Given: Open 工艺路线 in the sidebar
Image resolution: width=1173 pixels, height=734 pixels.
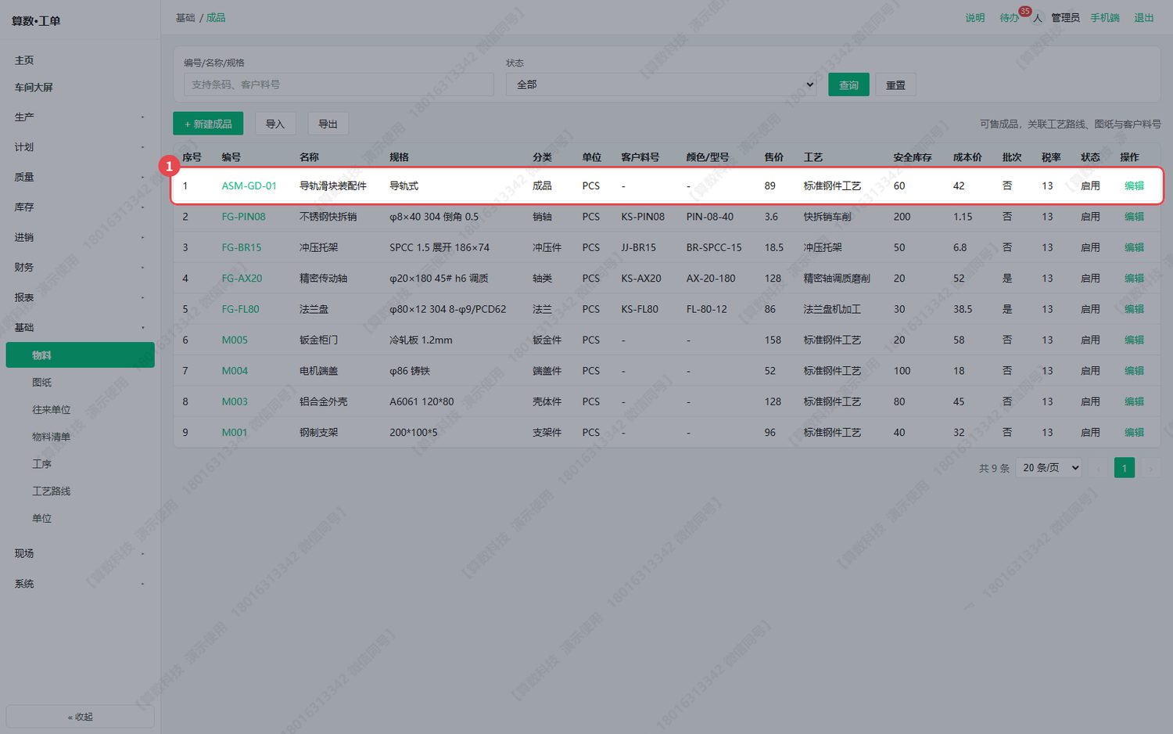Looking at the screenshot, I should pos(52,491).
